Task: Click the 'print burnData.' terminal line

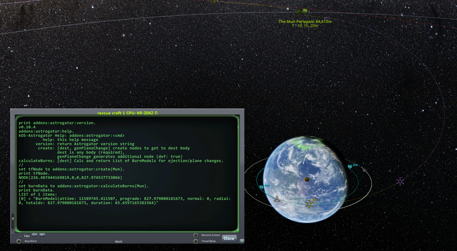Action: pos(37,190)
